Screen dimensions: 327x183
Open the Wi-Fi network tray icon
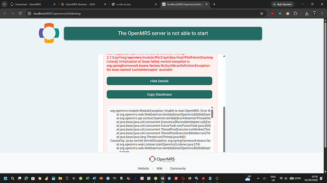point(281,178)
